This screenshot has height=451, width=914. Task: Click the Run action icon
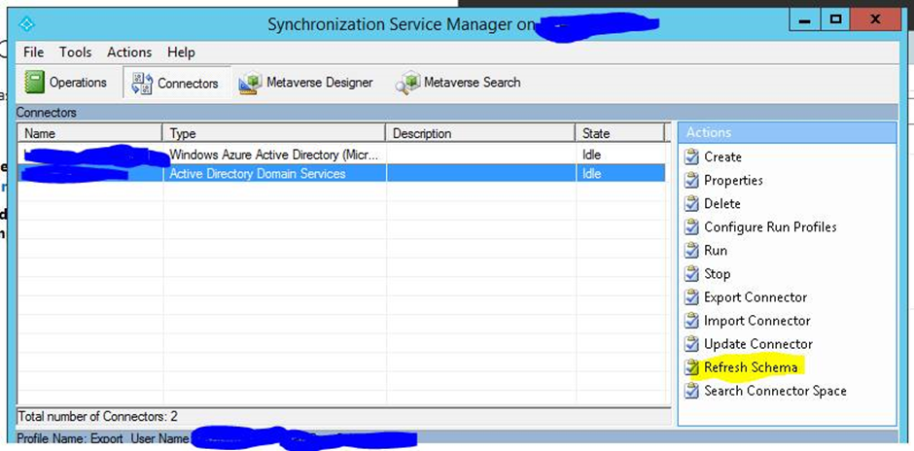click(x=691, y=250)
